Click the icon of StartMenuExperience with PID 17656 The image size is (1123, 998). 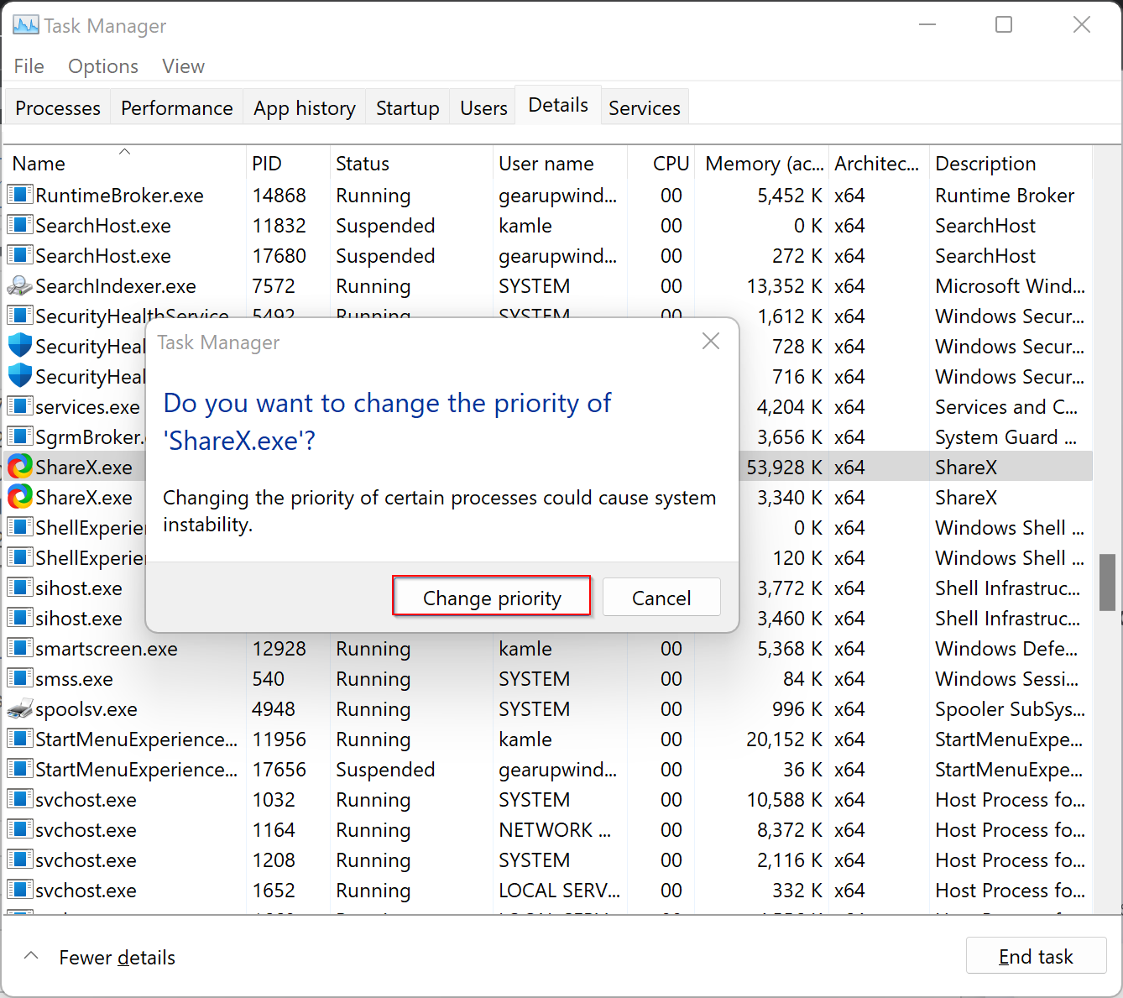point(20,769)
